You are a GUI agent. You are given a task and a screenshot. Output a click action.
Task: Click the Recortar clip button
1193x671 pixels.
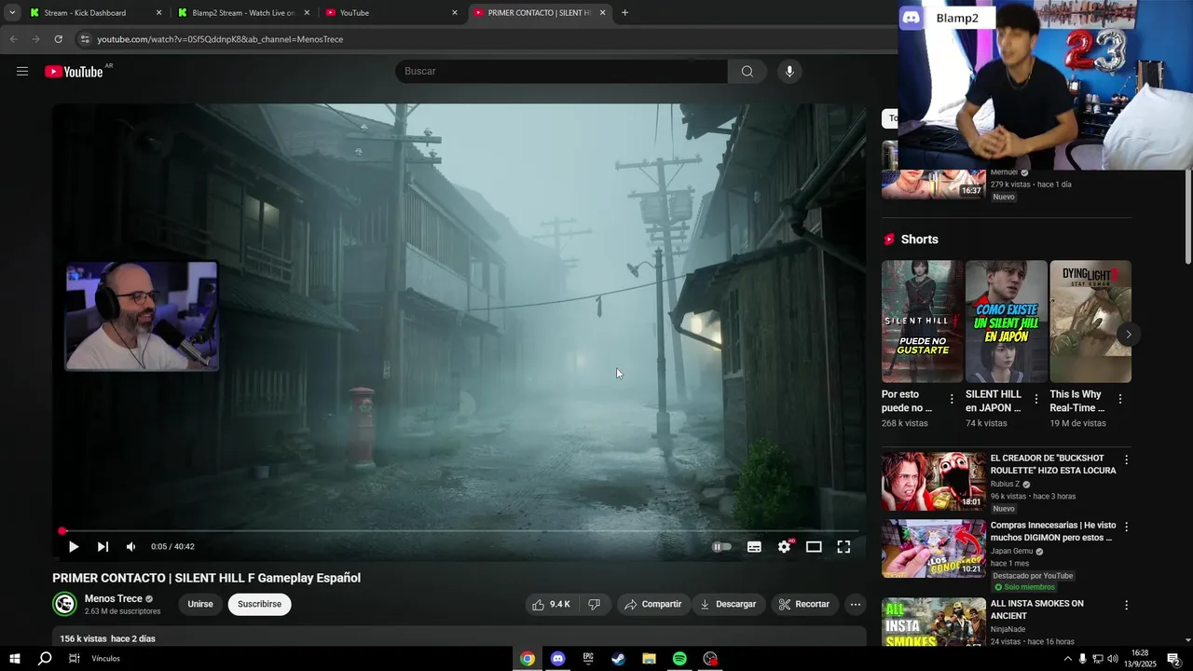point(804,605)
